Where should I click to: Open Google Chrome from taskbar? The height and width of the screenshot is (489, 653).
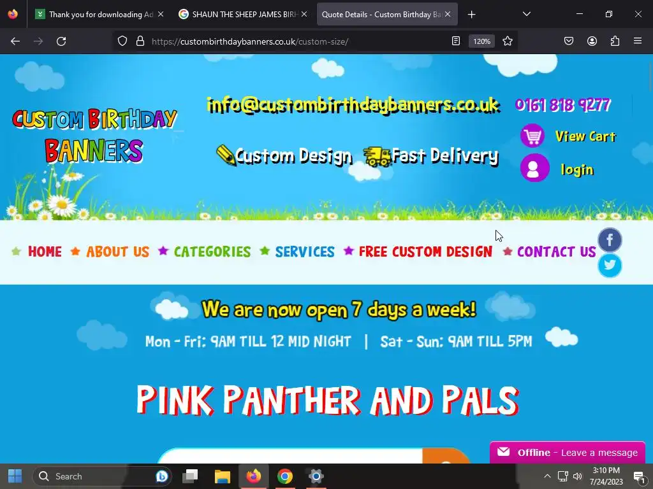[x=285, y=476]
